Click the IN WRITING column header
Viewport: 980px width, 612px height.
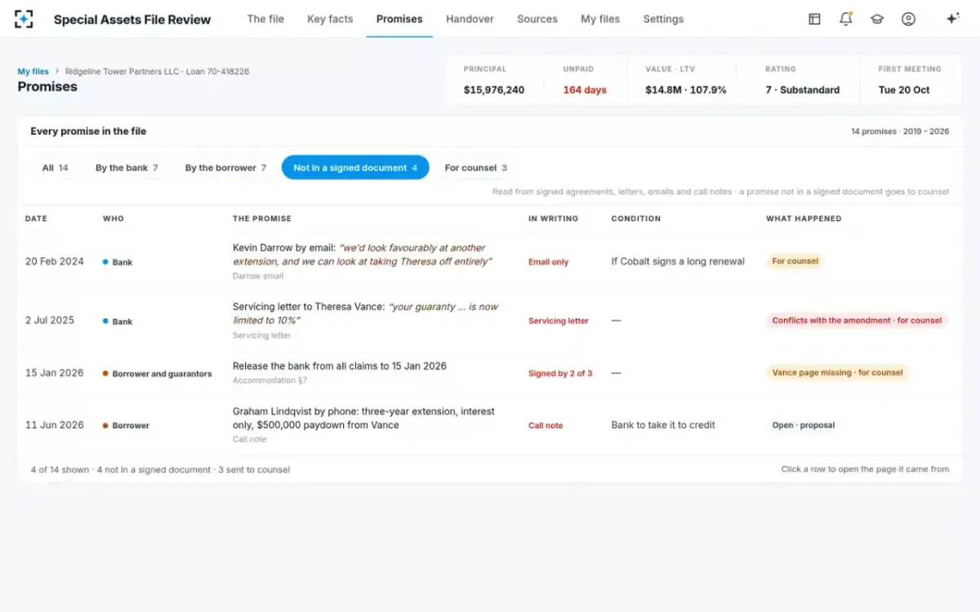tap(553, 219)
